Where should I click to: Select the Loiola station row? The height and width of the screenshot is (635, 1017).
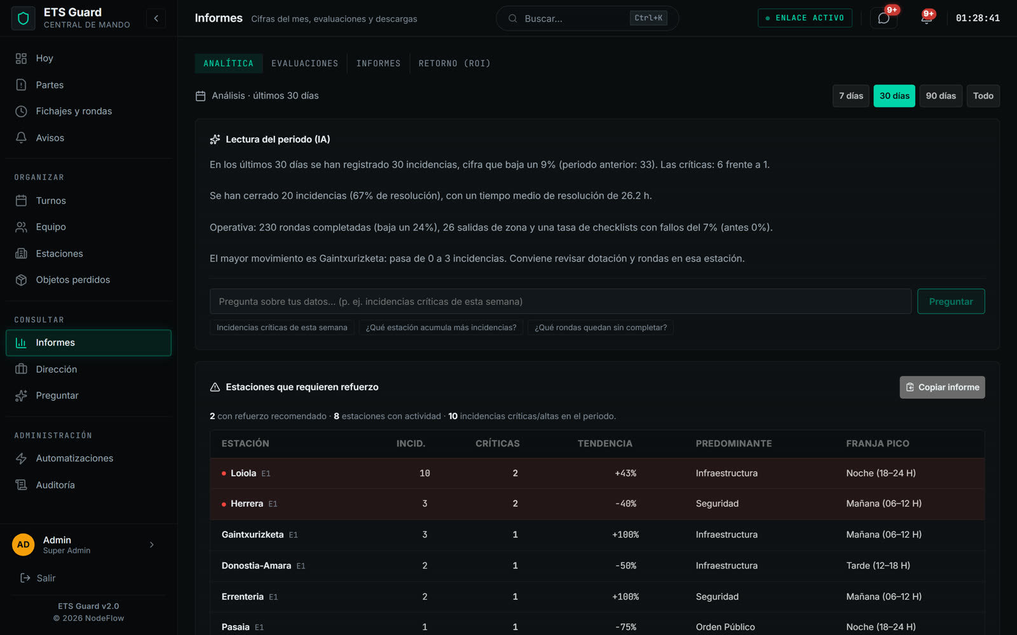[597, 474]
